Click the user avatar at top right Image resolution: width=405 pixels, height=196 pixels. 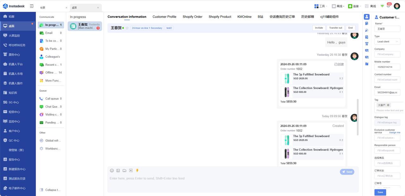[397, 6]
